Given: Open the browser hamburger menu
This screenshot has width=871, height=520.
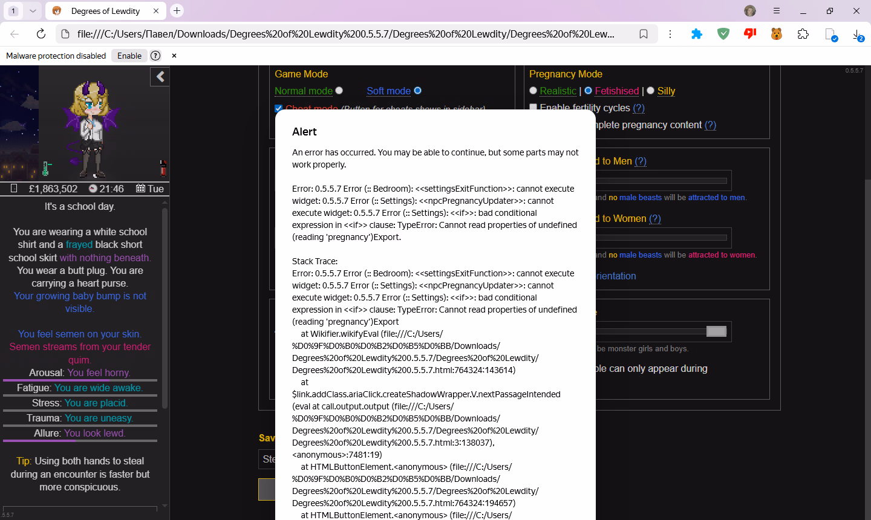Looking at the screenshot, I should [x=777, y=11].
